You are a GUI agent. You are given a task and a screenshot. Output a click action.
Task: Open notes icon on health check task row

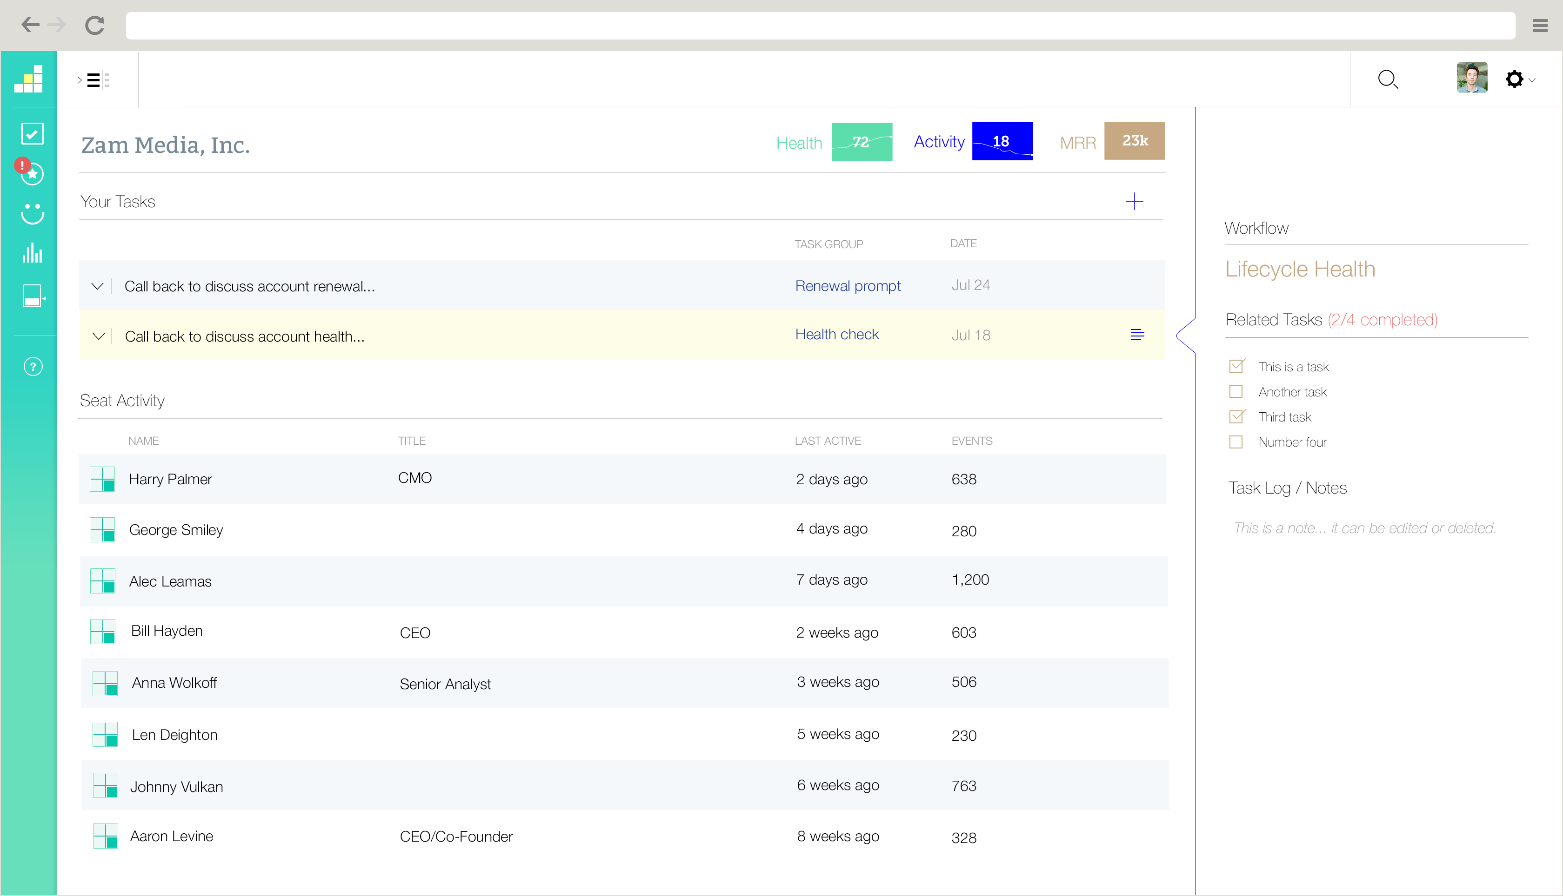[x=1137, y=334]
